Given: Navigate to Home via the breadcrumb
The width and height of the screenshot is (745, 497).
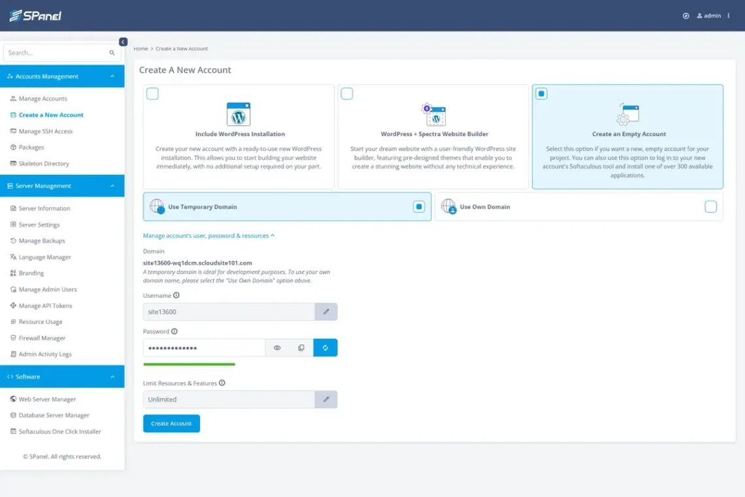Looking at the screenshot, I should tap(141, 48).
